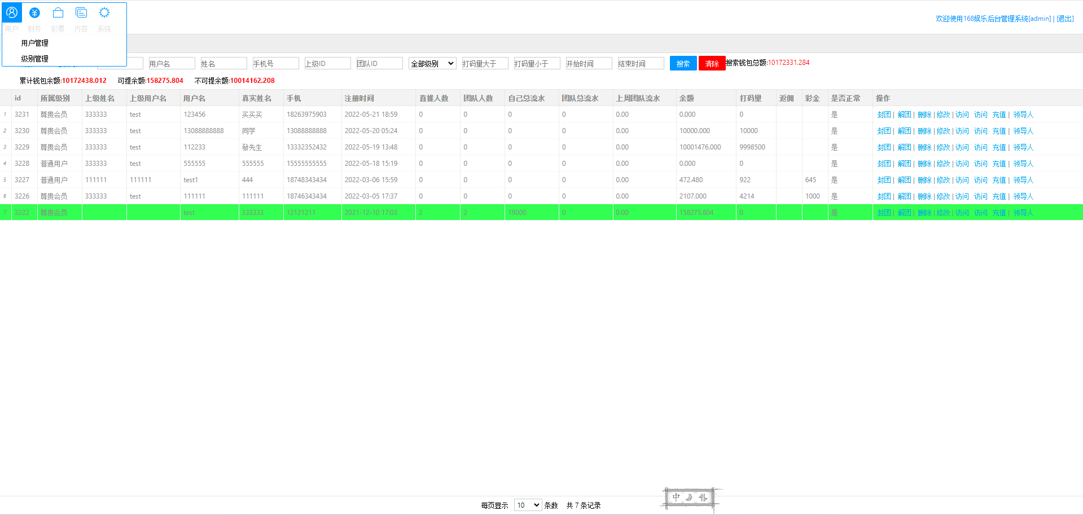Open the per-page count dropdown showing 10

pos(528,505)
